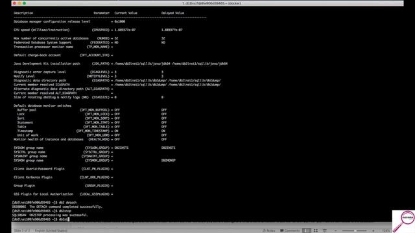
Task: Click the (DFT_MON_TABLE) parameter text
Action: pyautogui.click(x=97, y=127)
